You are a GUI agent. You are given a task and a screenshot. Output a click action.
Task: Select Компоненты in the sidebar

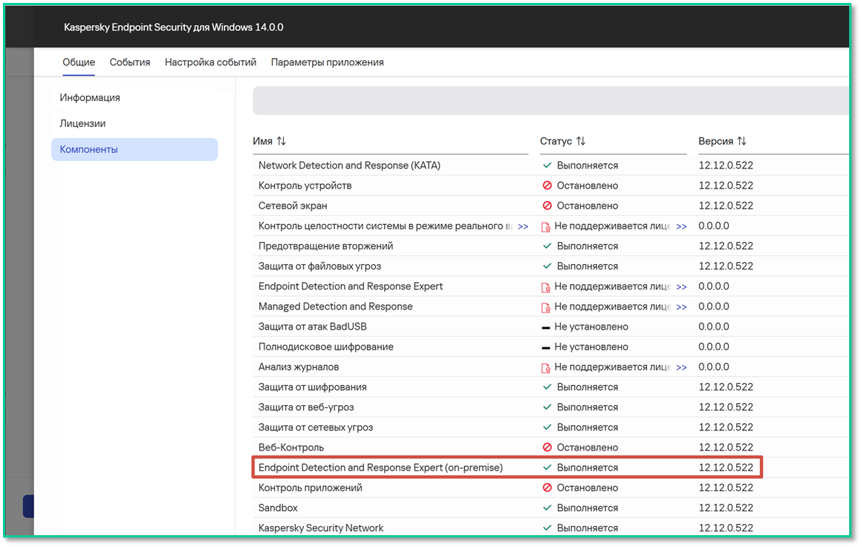pyautogui.click(x=134, y=149)
